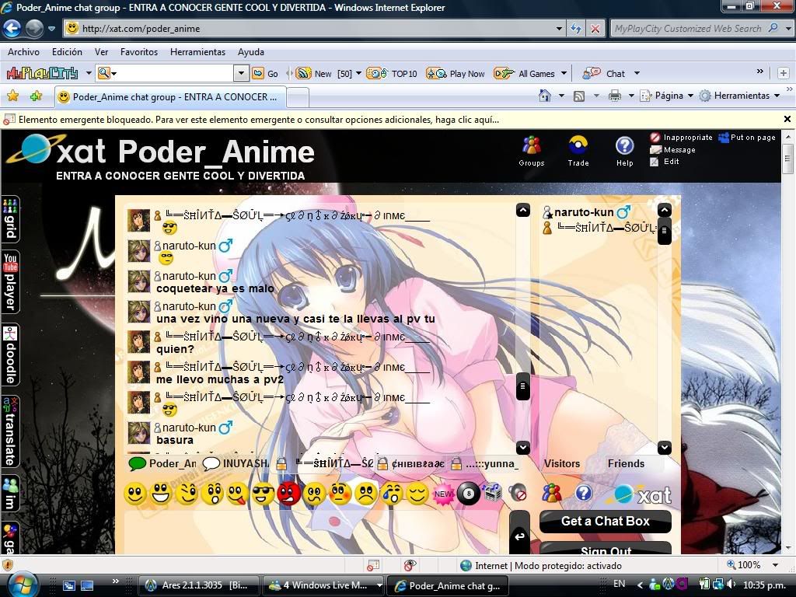Click the 8-ball icon in smiley bar
Viewport: 796px width, 597px height.
[468, 494]
